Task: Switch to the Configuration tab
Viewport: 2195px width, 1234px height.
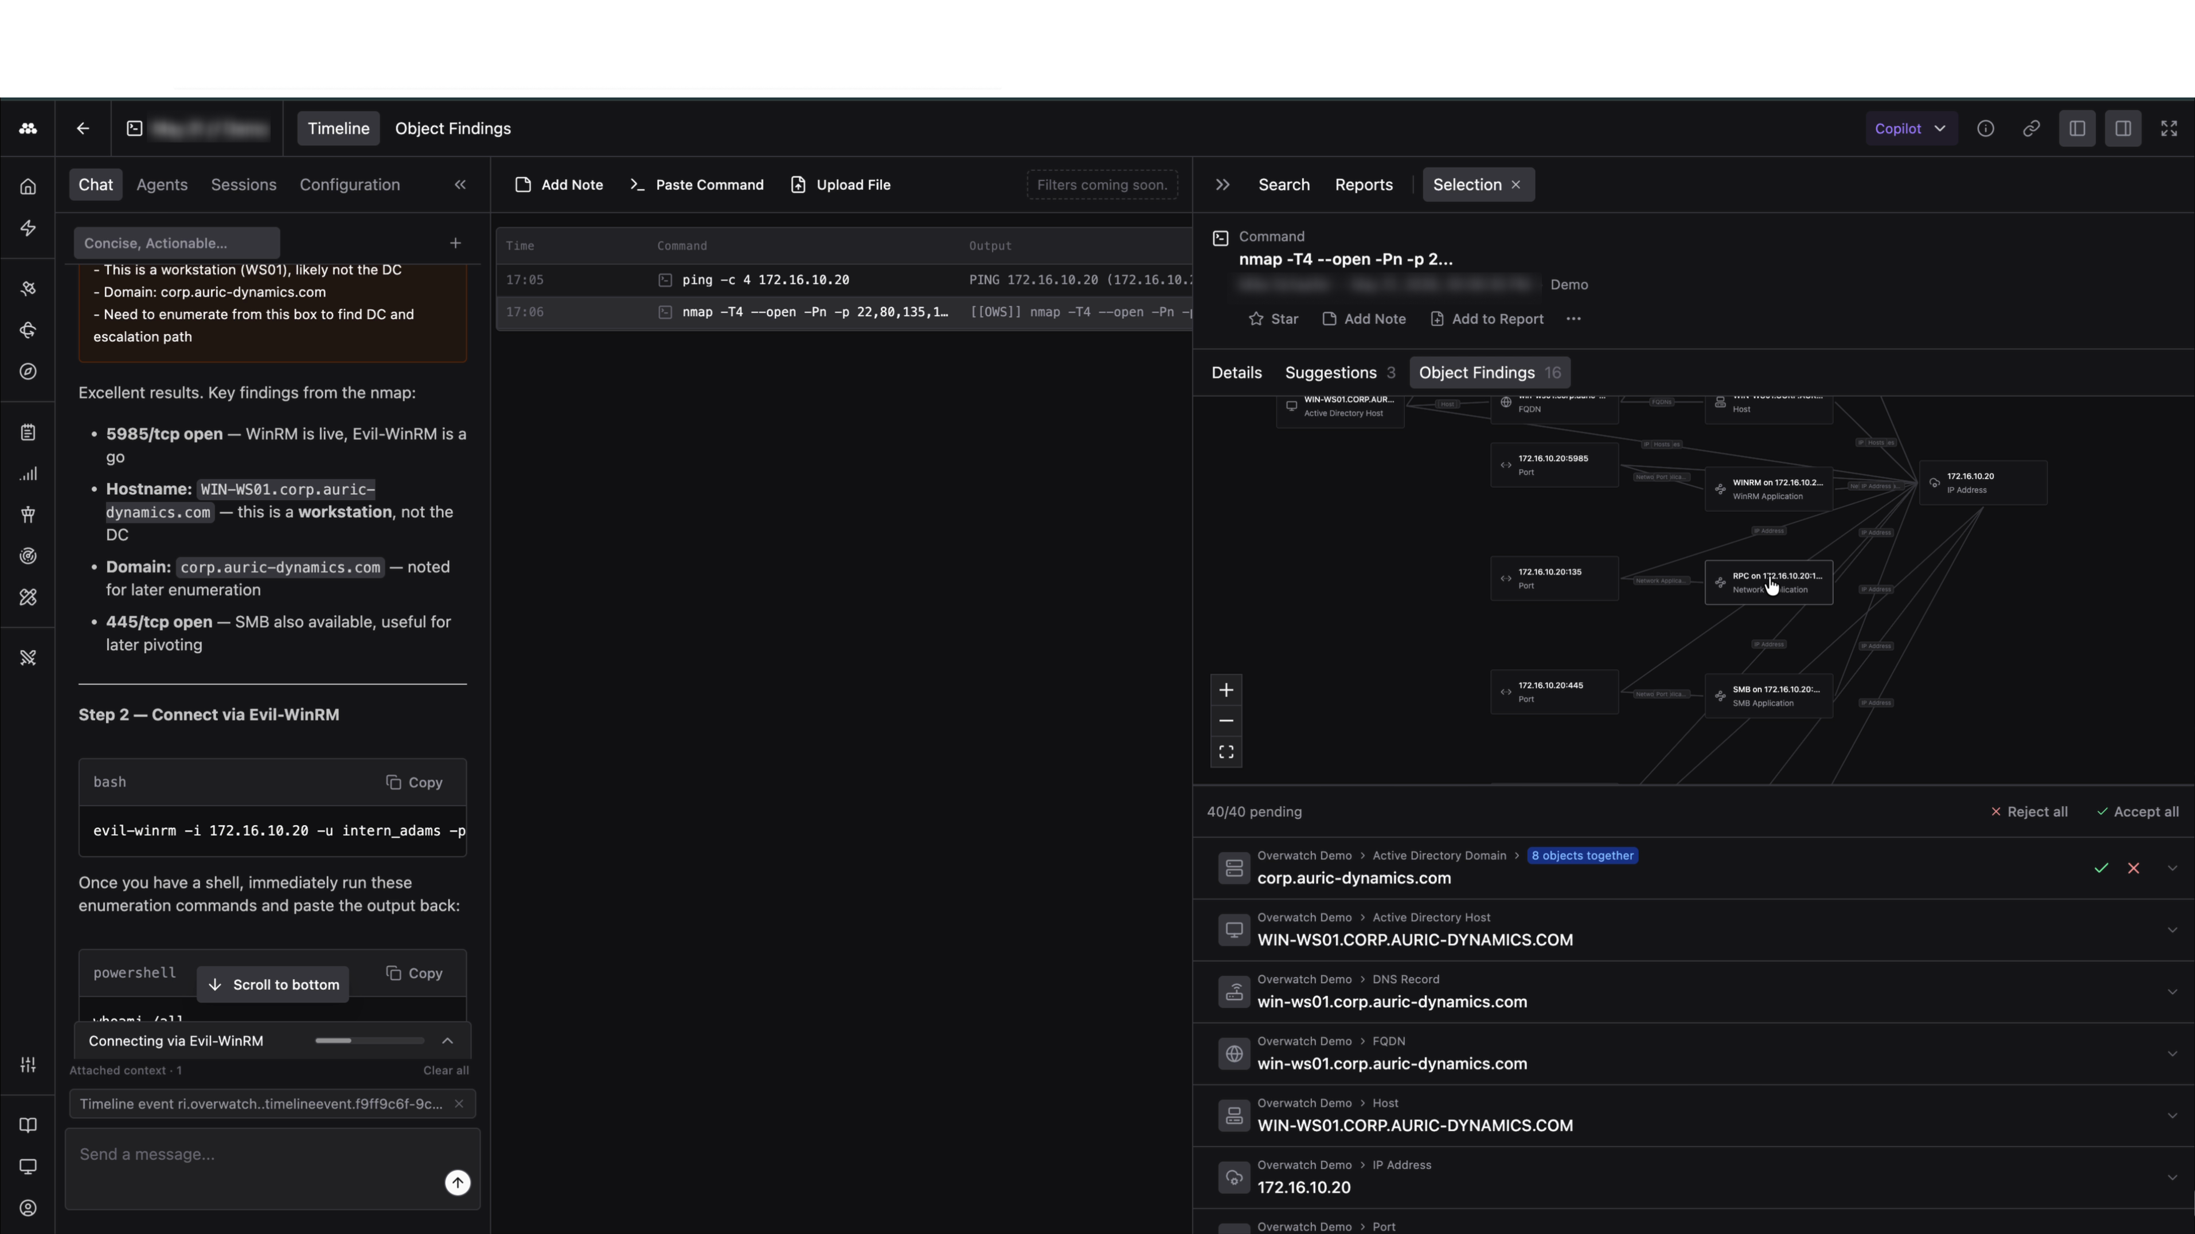Action: (349, 185)
